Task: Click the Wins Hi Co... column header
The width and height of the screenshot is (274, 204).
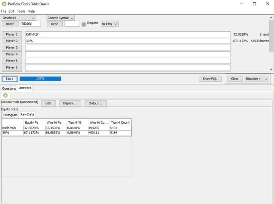Action: (99, 123)
